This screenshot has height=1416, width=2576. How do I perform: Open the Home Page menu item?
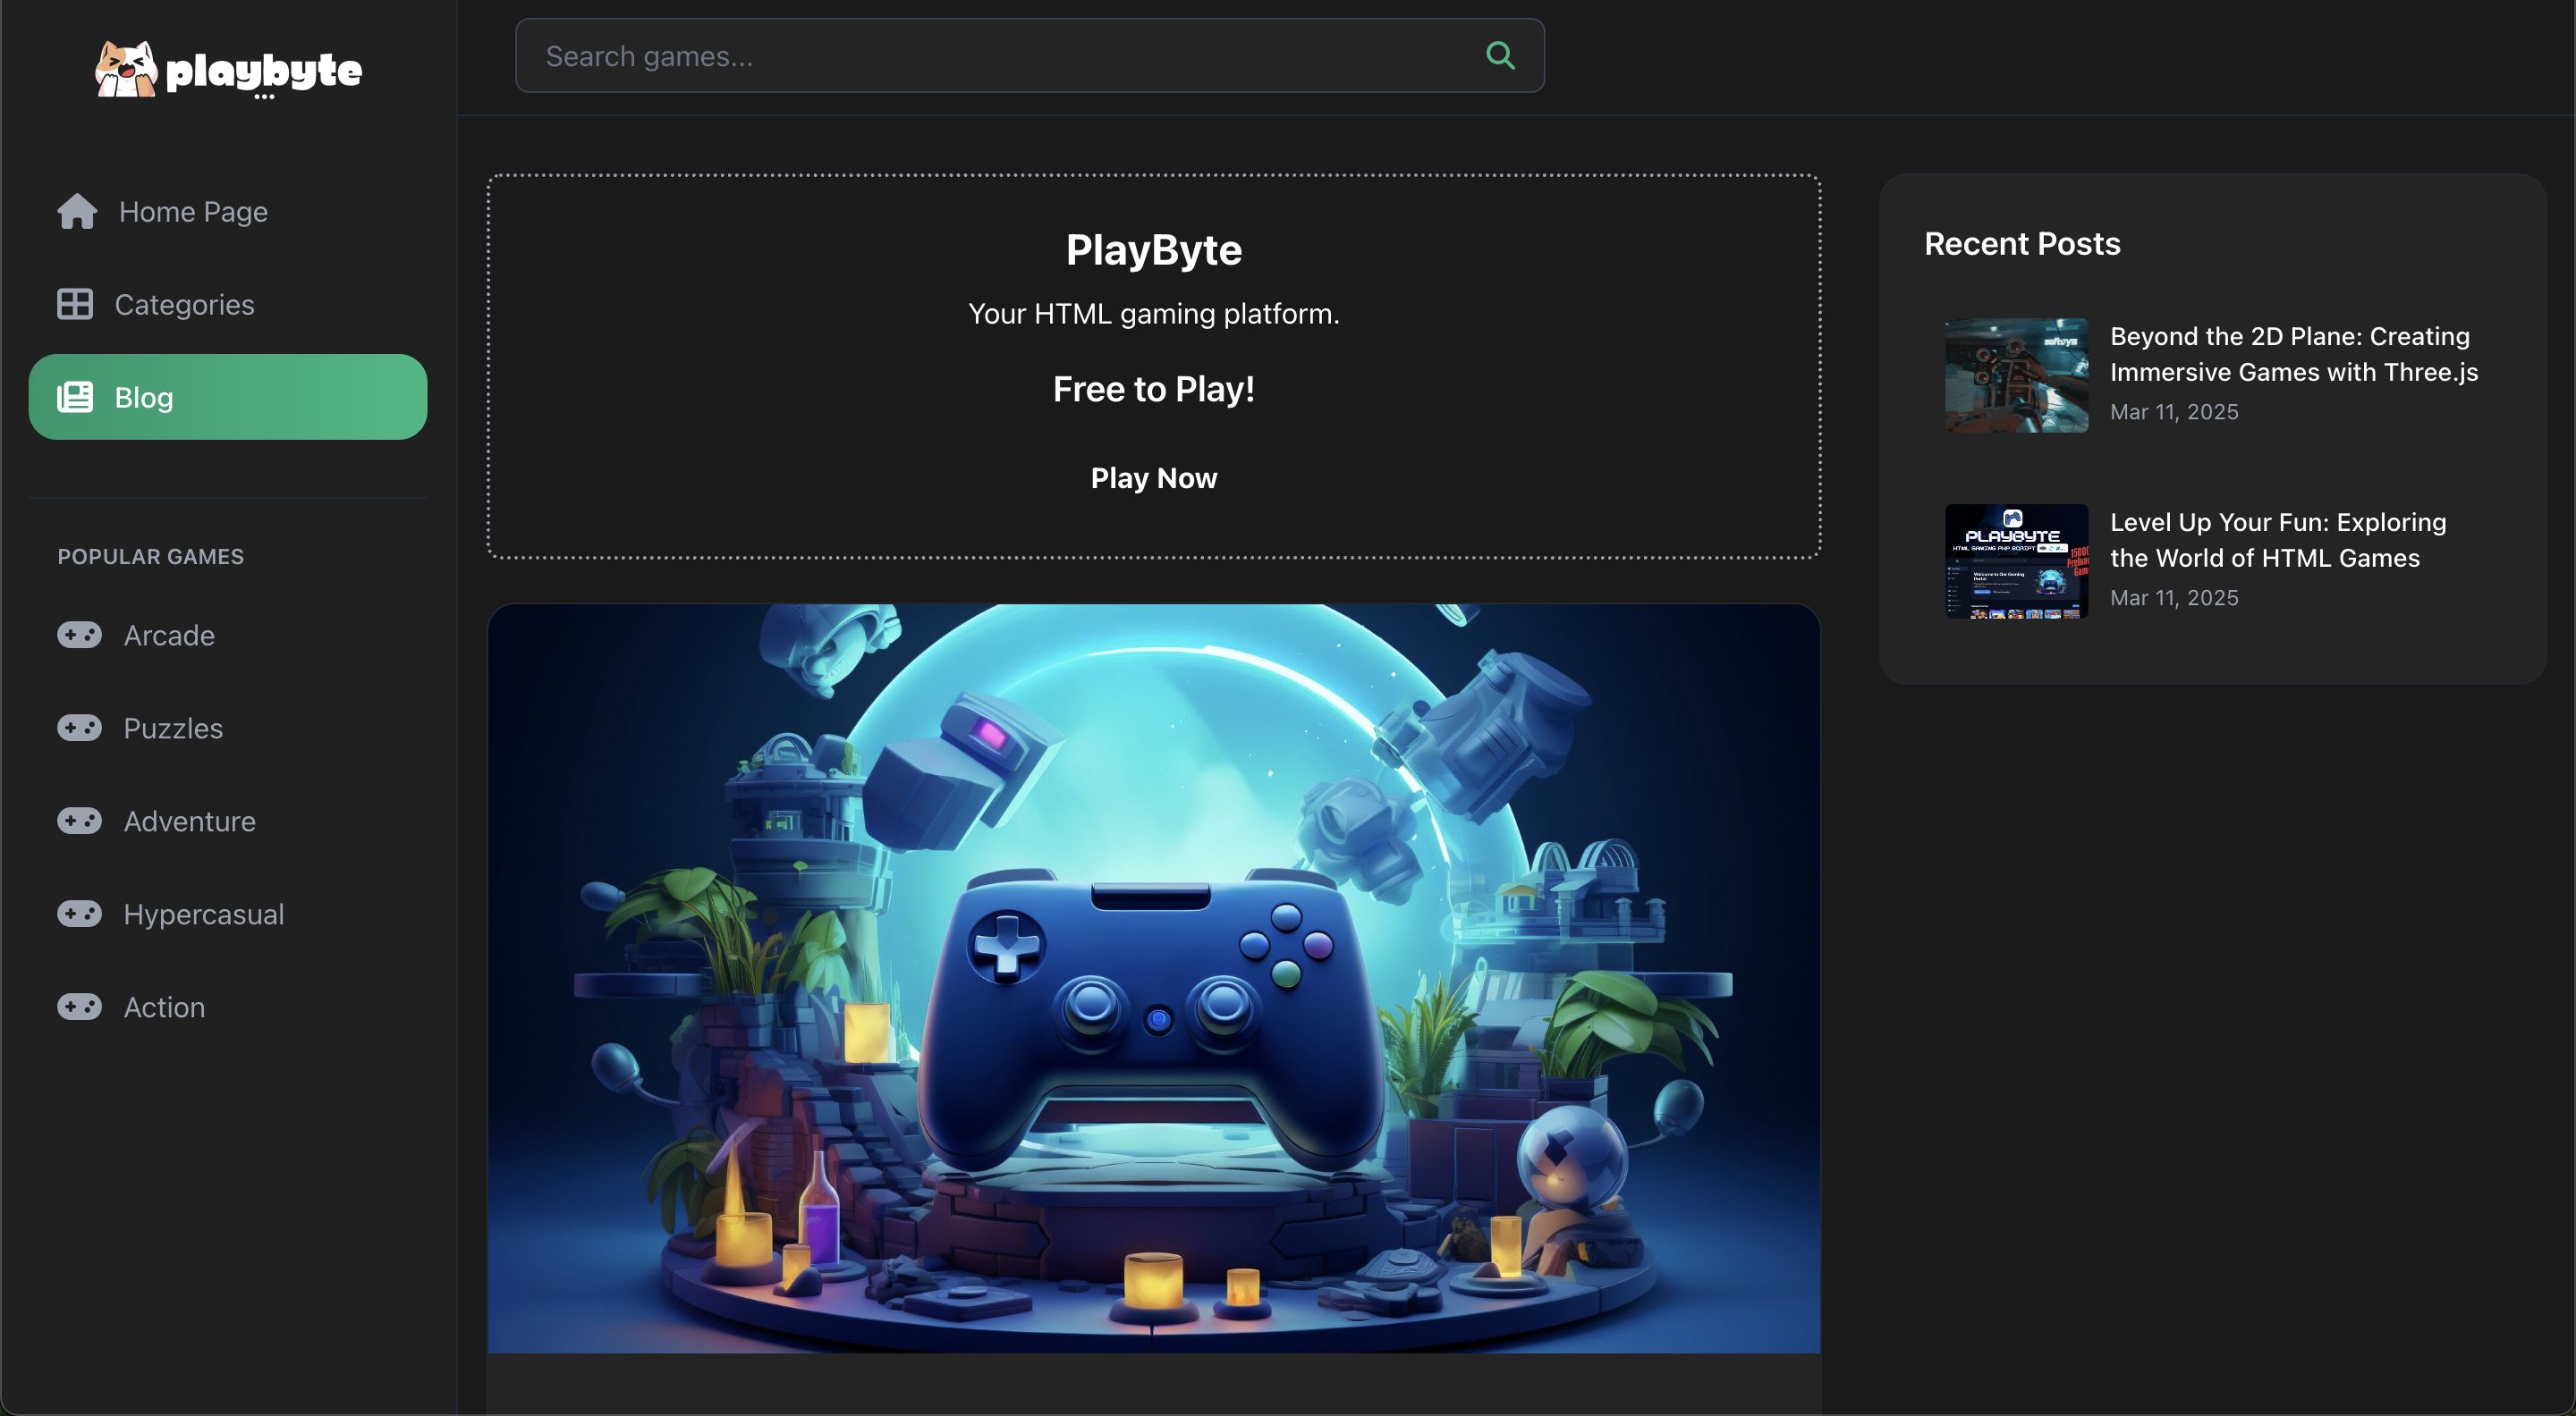click(x=228, y=211)
